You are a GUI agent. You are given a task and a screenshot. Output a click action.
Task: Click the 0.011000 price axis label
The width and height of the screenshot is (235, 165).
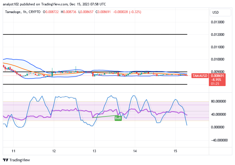[x=218, y=47]
